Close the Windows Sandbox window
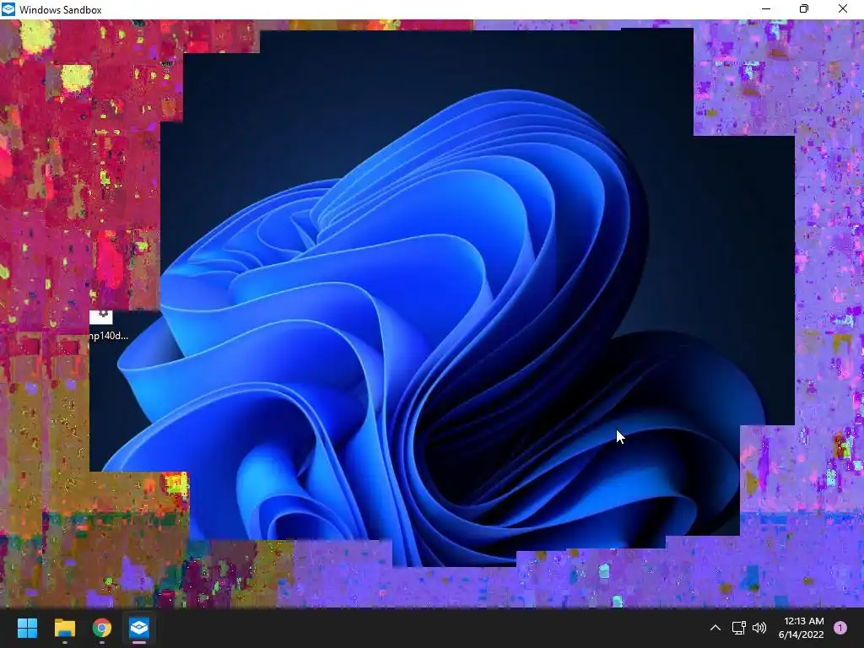864x648 pixels. coord(843,8)
